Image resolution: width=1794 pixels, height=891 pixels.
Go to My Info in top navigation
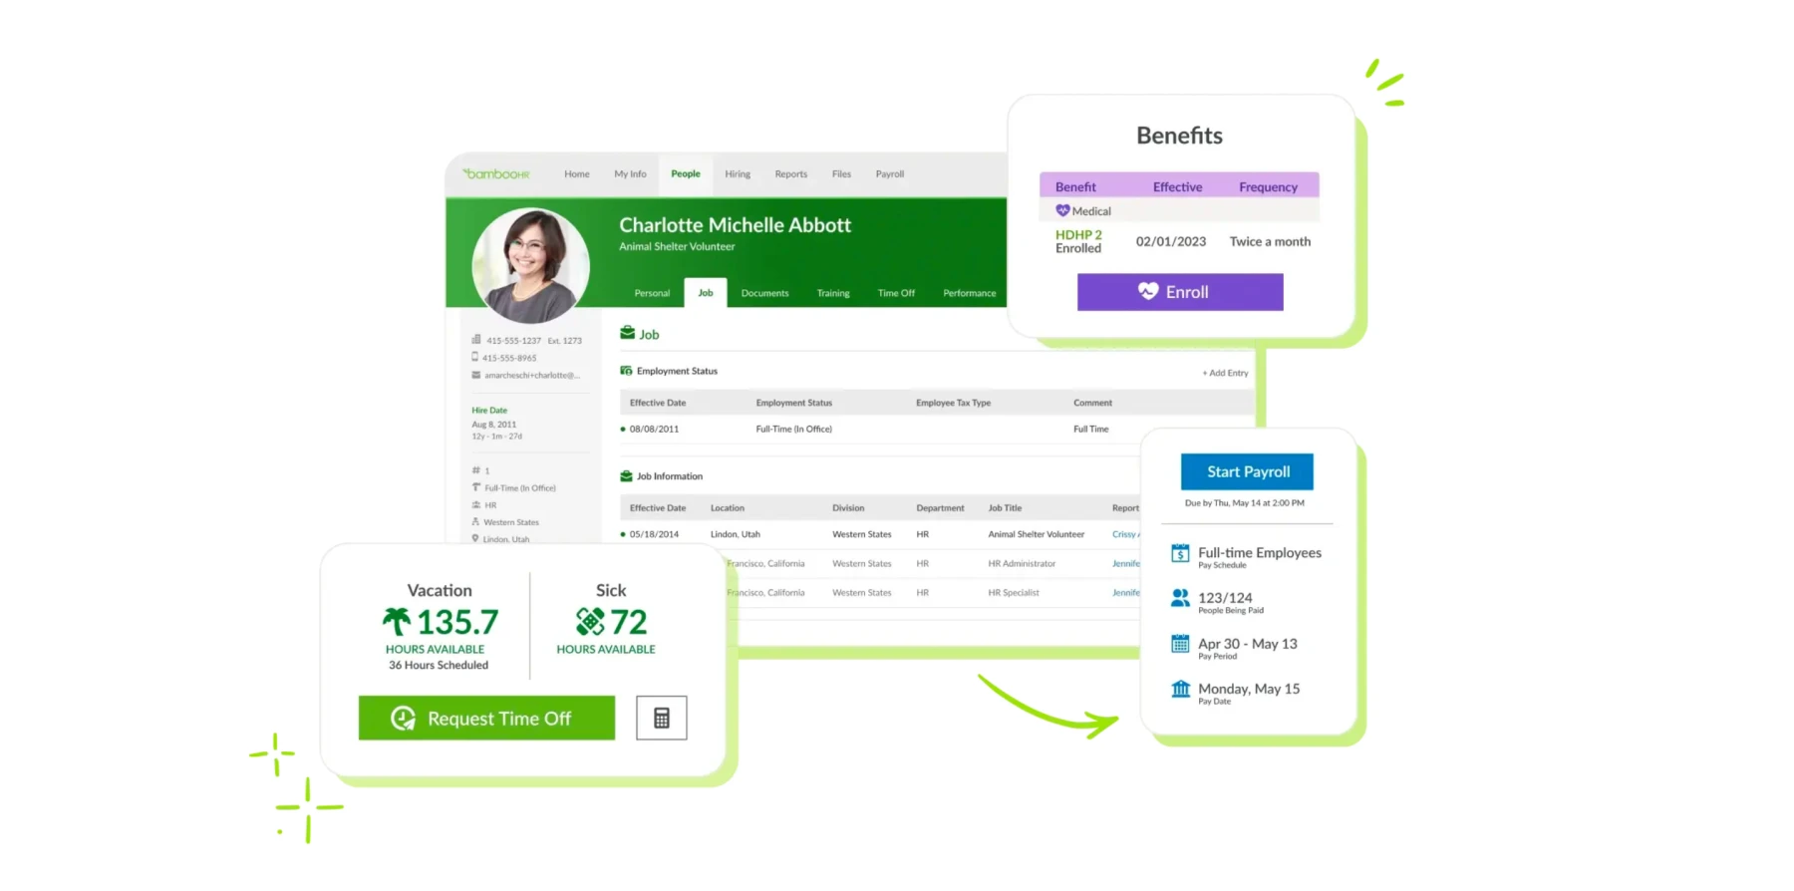[x=630, y=174]
